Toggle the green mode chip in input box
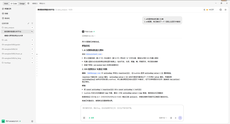This screenshot has height=124, width=230. (x=91, y=118)
